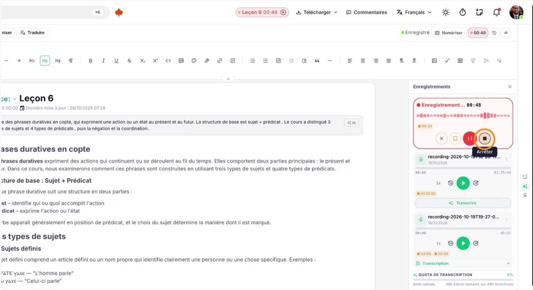Toggle Heading 3 style
Screen dimensions: 533x290
click(58, 61)
